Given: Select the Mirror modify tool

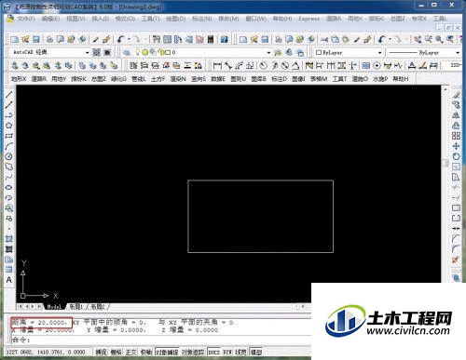Looking at the screenshot, I should (x=456, y=115).
